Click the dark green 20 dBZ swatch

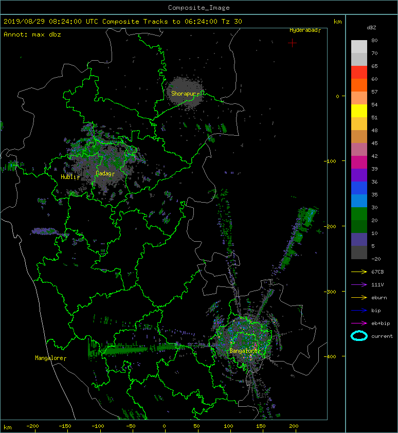[359, 226]
